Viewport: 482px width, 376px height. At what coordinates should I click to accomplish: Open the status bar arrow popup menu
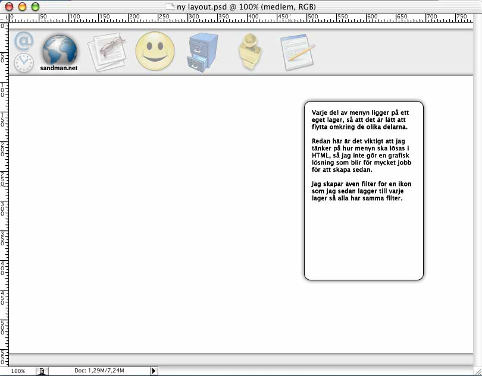(154, 371)
